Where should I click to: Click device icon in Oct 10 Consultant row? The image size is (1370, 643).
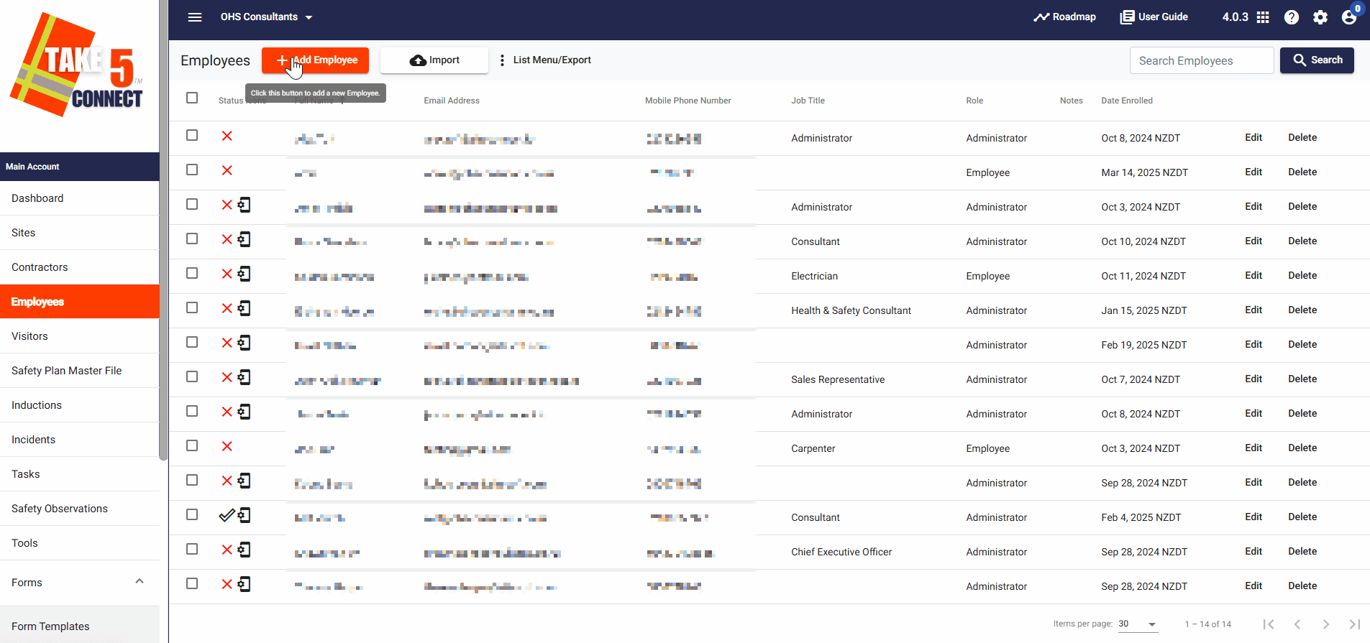[x=245, y=239]
